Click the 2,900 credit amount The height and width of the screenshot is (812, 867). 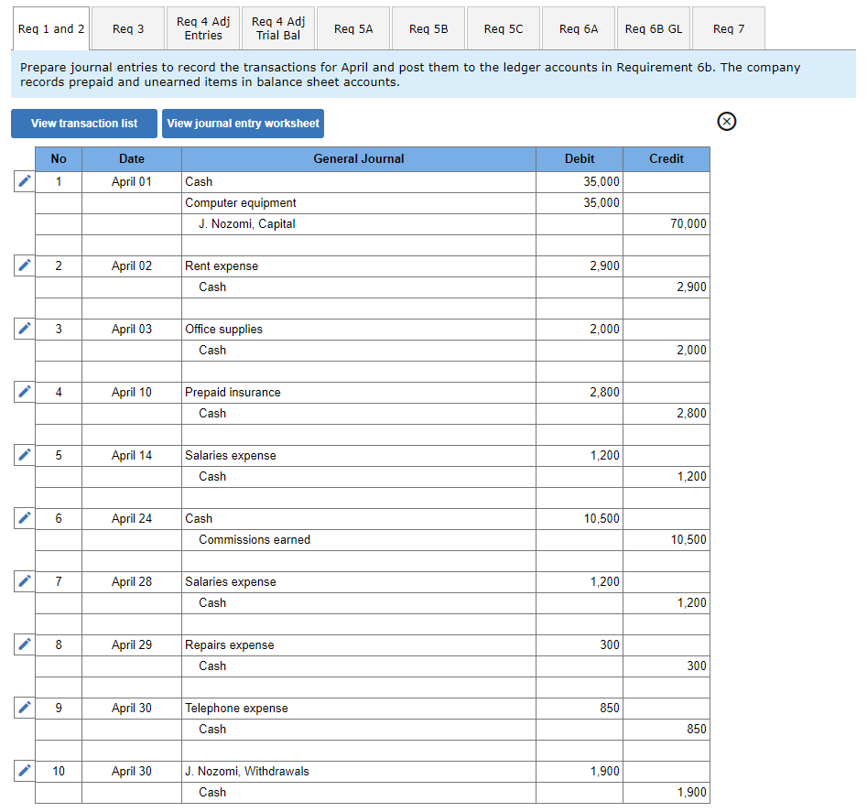coord(667,287)
